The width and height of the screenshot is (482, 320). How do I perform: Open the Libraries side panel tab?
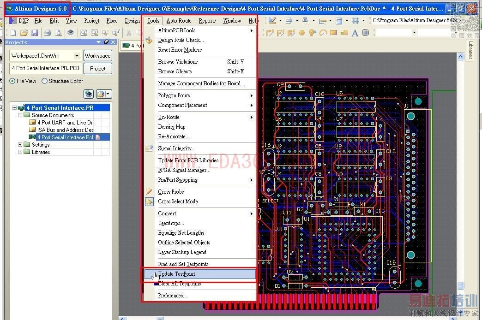(471, 50)
